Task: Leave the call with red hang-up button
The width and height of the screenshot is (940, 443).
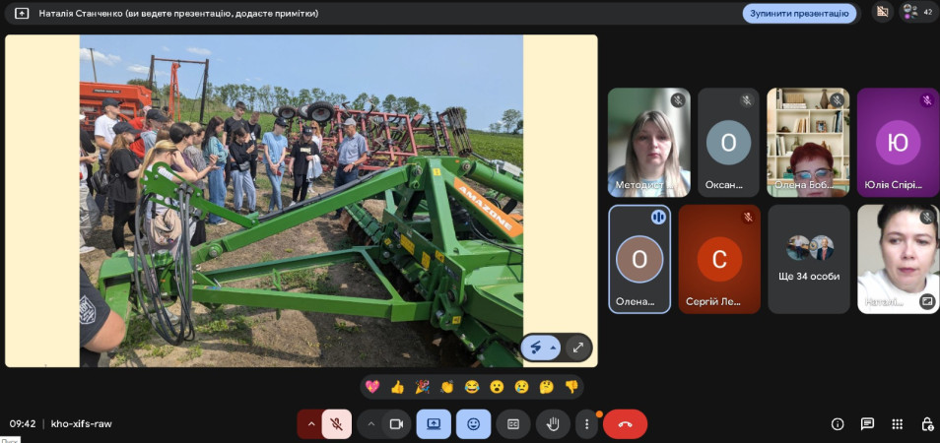Action: point(625,424)
